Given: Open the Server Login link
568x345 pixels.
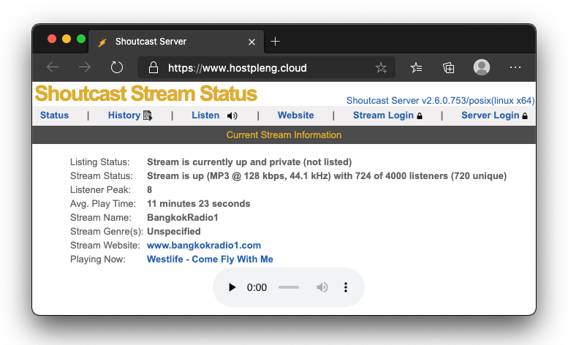Looking at the screenshot, I should (x=490, y=115).
